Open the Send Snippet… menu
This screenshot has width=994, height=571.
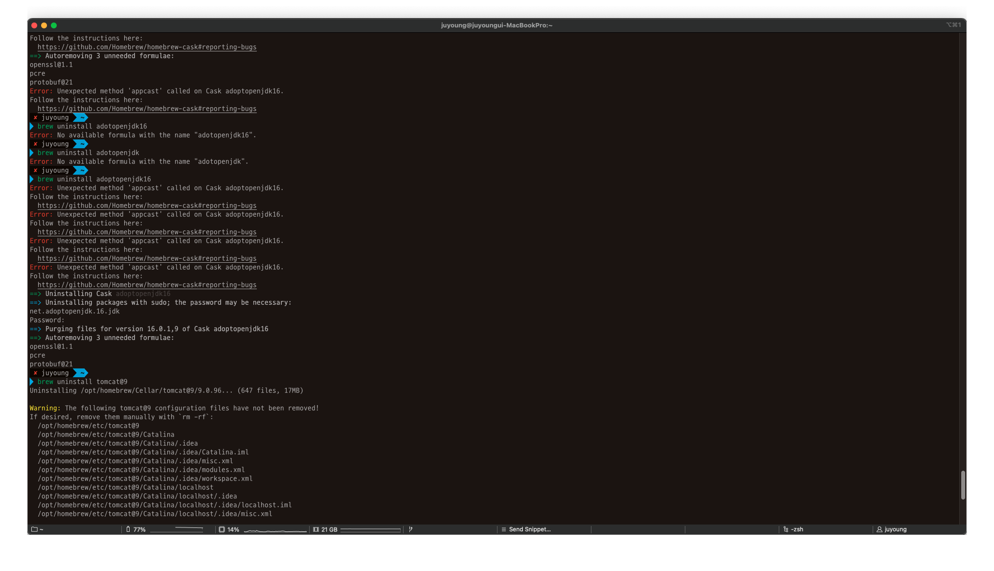pos(529,529)
